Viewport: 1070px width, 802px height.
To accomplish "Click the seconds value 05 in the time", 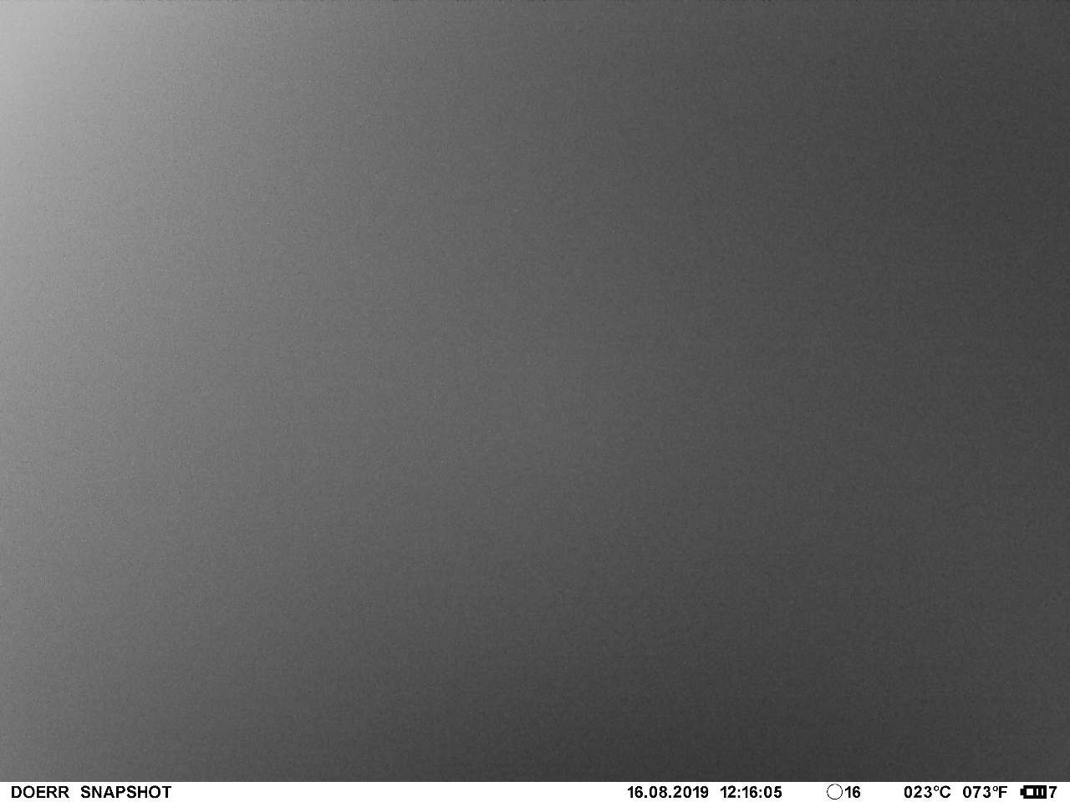I will coord(773,792).
